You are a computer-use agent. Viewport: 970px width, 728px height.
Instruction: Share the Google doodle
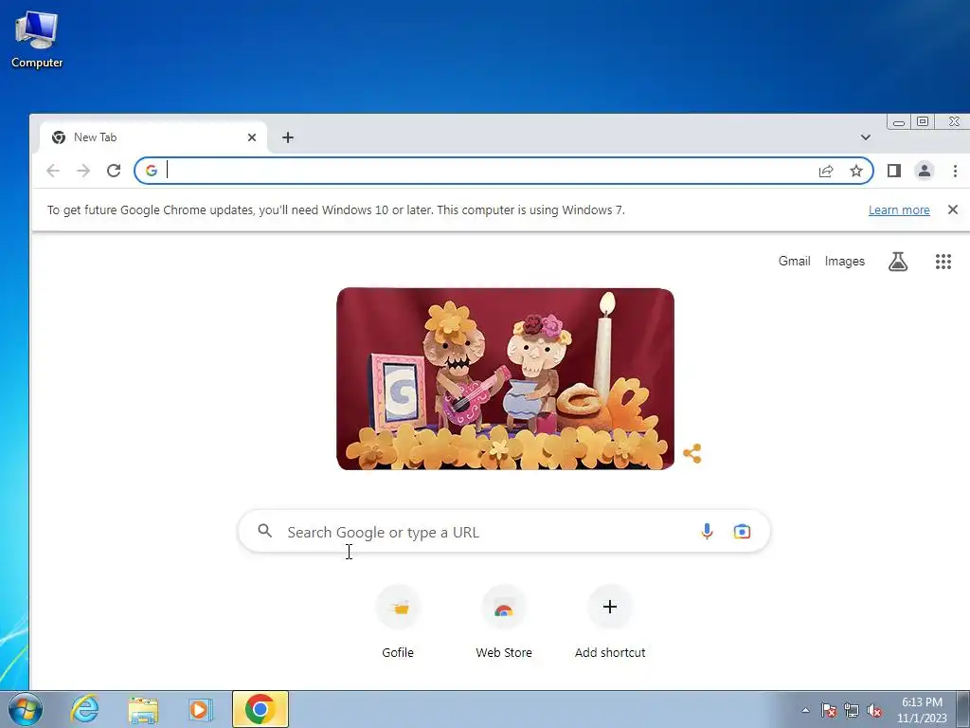[692, 453]
